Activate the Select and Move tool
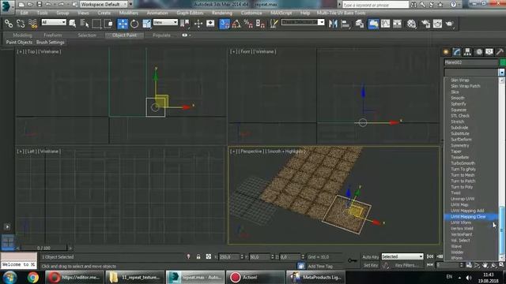Image resolution: width=506 pixels, height=284 pixels. (123, 24)
